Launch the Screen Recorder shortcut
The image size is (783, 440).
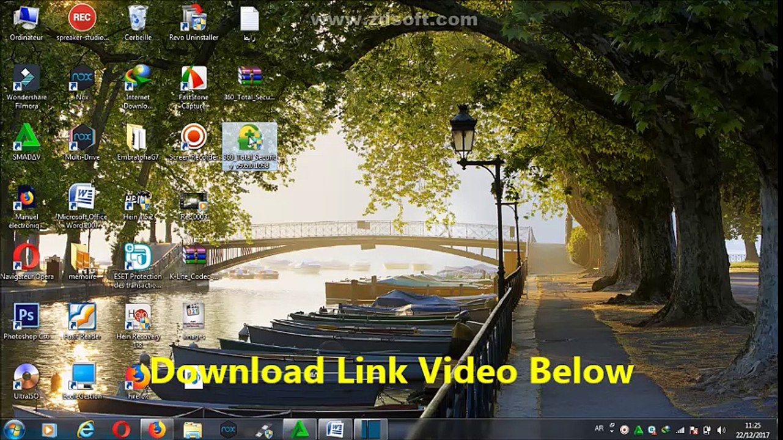[193, 142]
